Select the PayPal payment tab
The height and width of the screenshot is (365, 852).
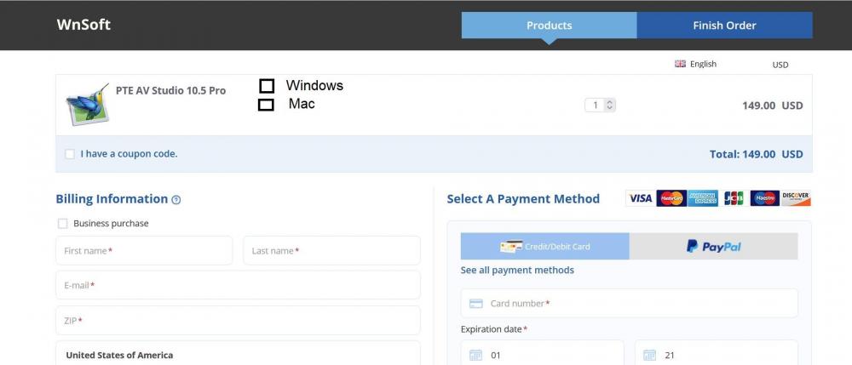pos(713,247)
